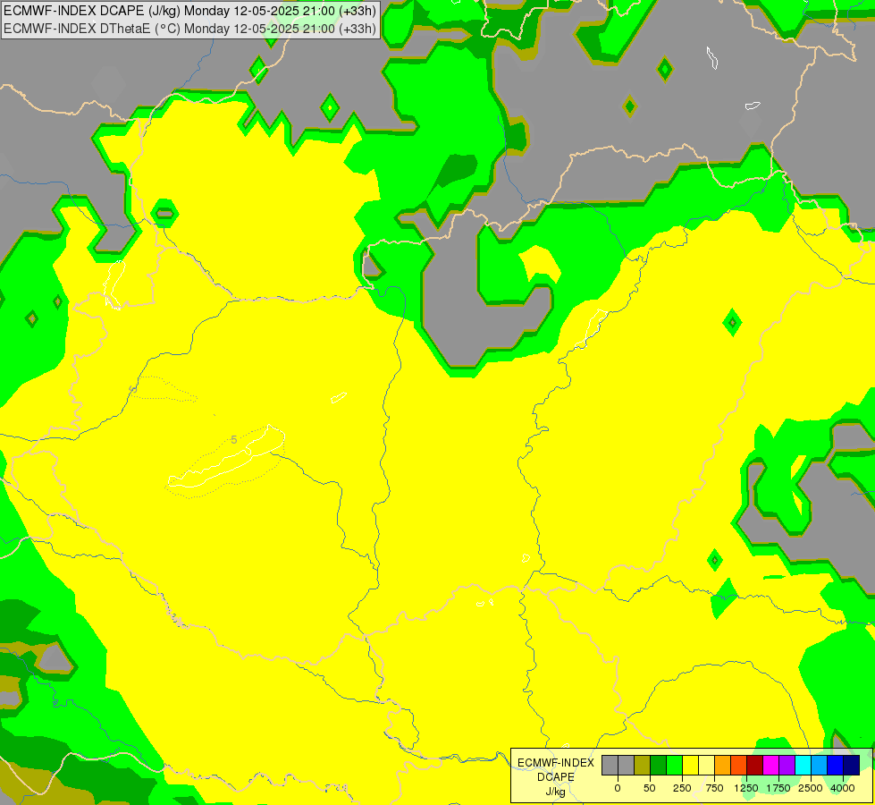875x805 pixels.
Task: Click the legend tick label 1750
Action: tap(778, 788)
